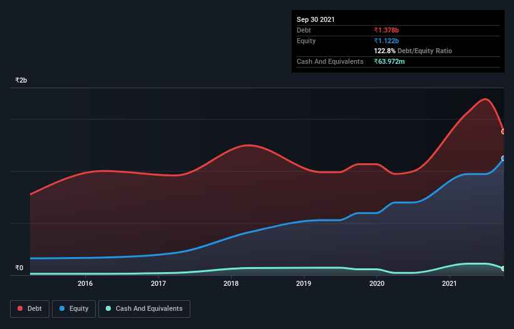Screen dimensions: 514x329
Task: Click the blue Equity legend dot
Action: pyautogui.click(x=62, y=308)
